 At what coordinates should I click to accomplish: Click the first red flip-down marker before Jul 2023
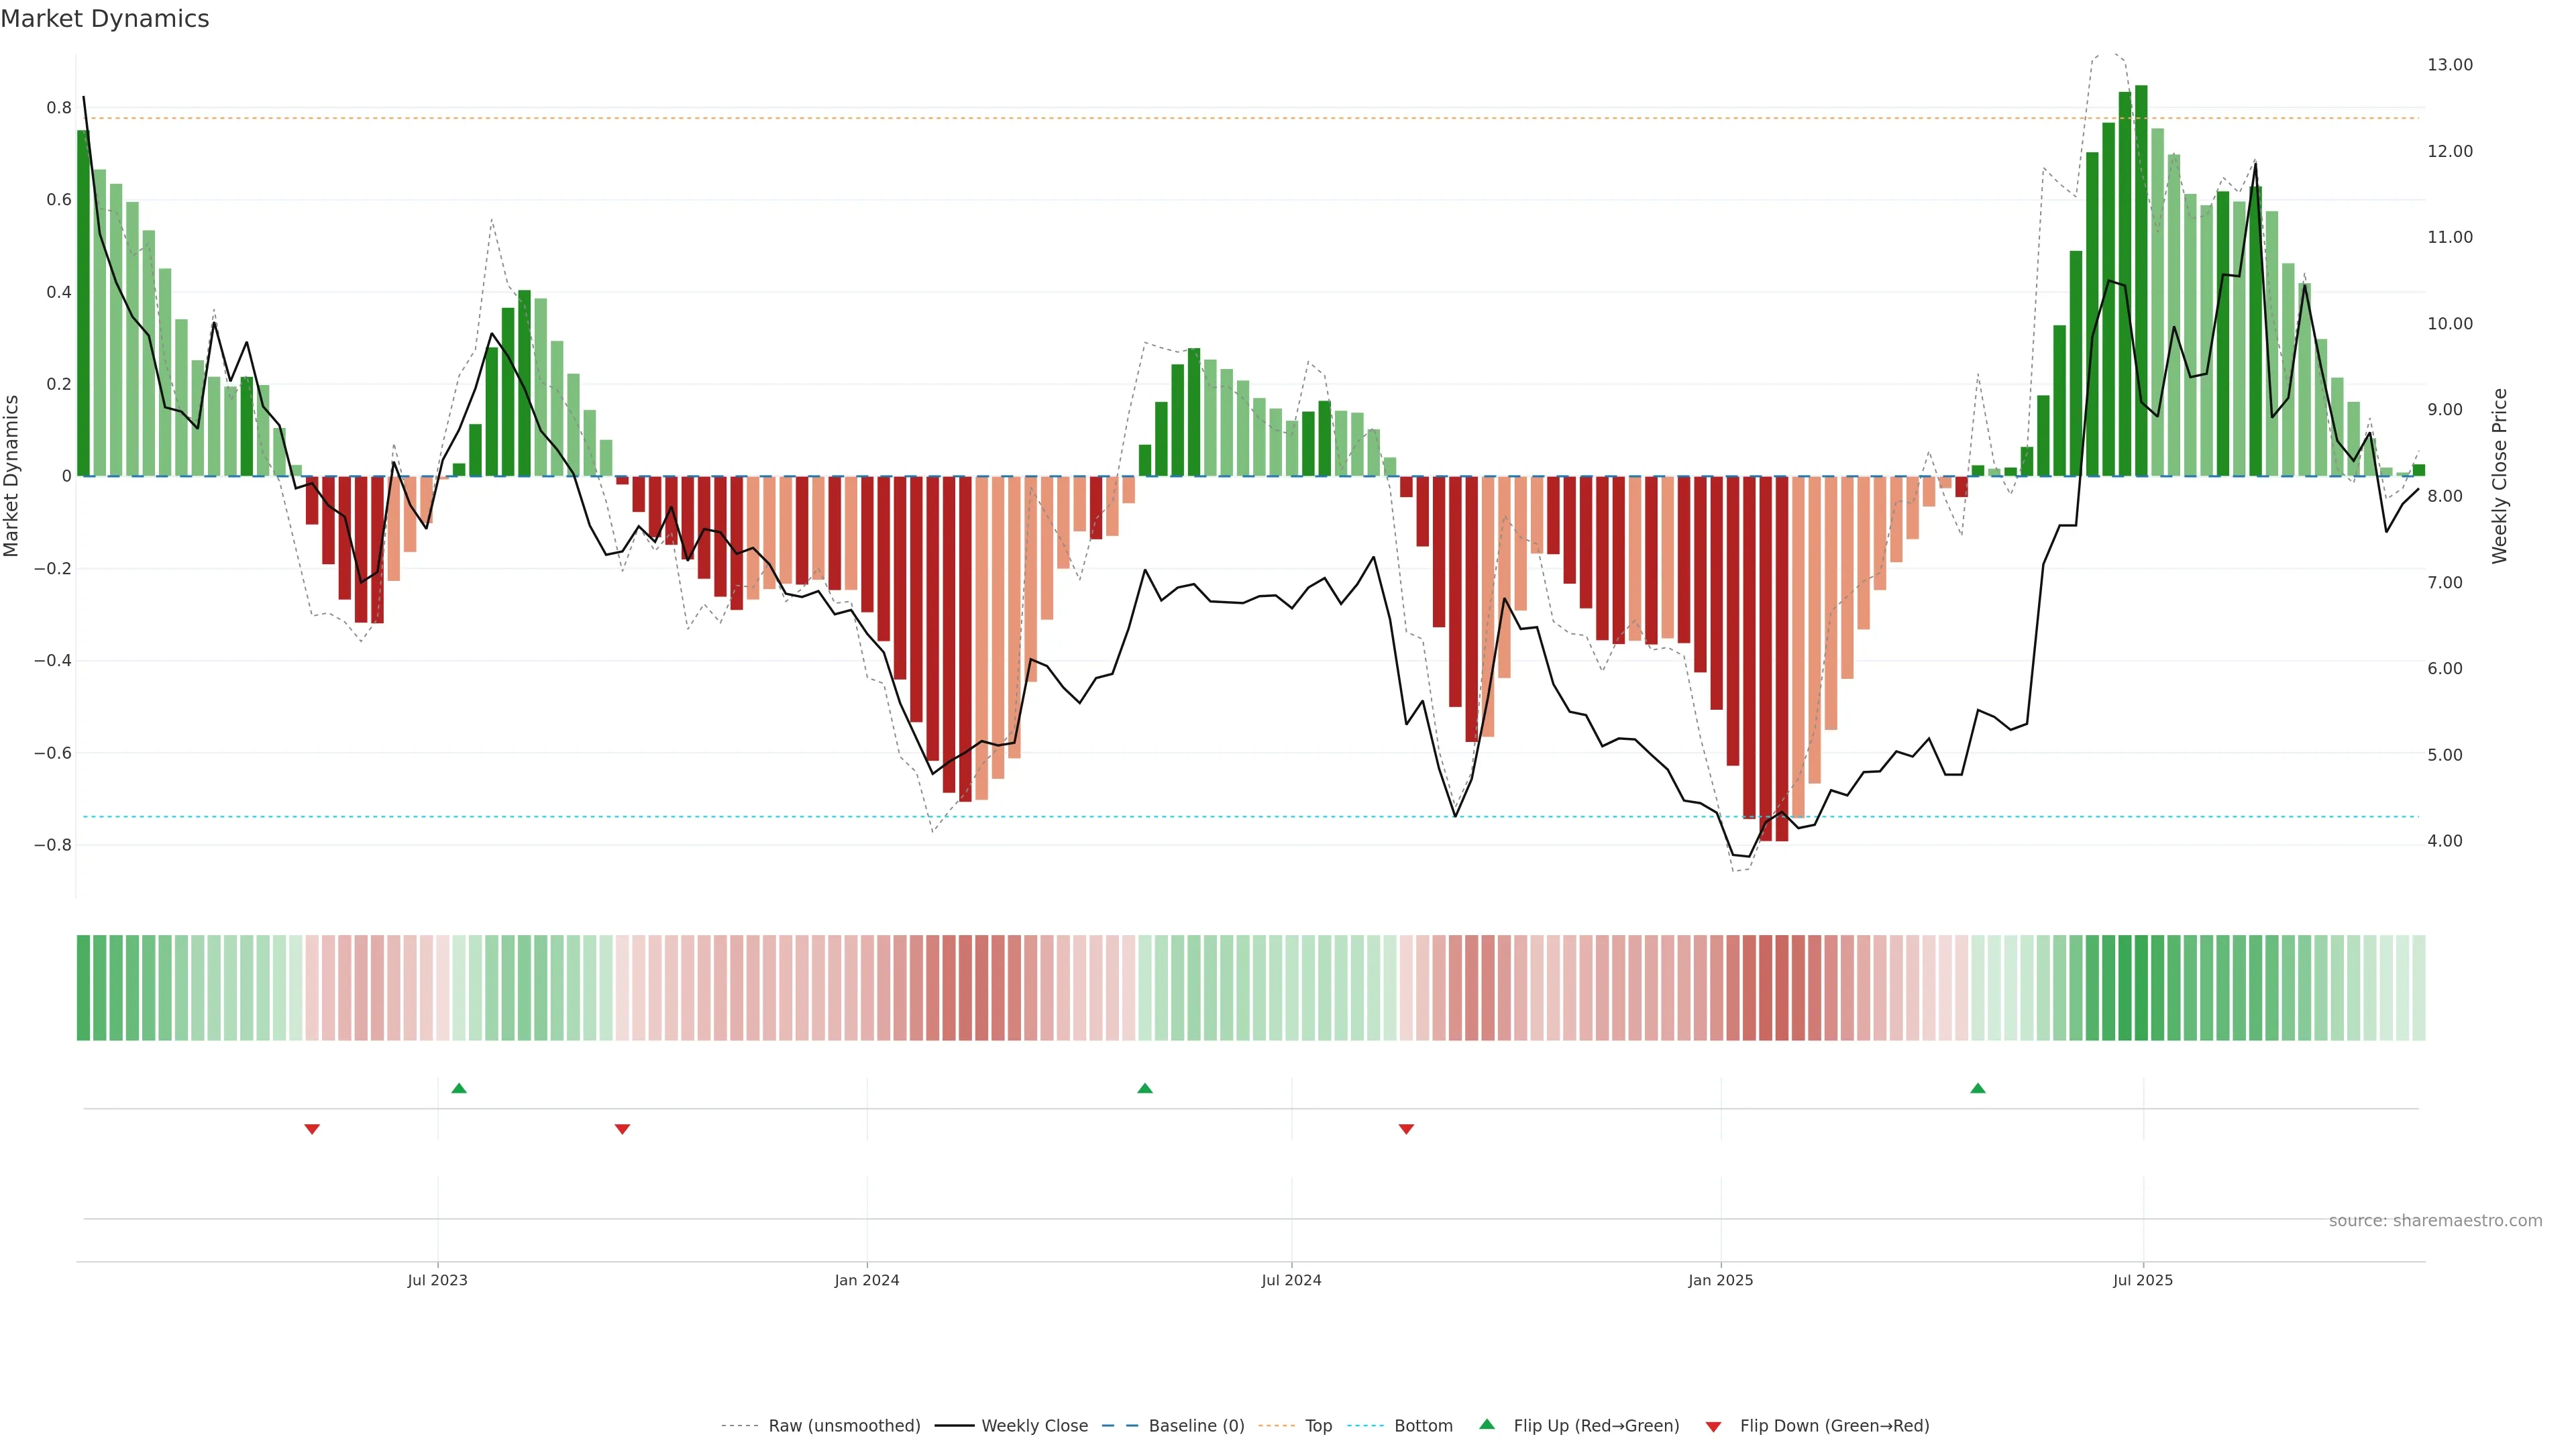[312, 1129]
